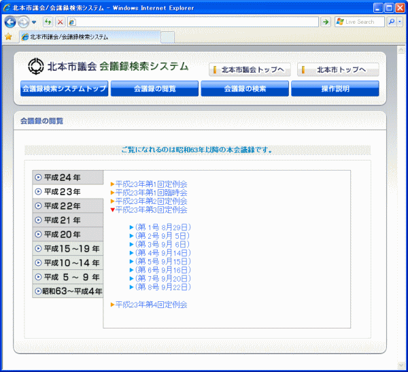Open (第4号 9月14日) minutes link
Viewport: 408px width, 372px height.
(163, 253)
